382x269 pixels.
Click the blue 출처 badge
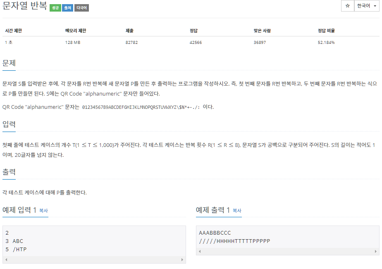pyautogui.click(x=67, y=8)
